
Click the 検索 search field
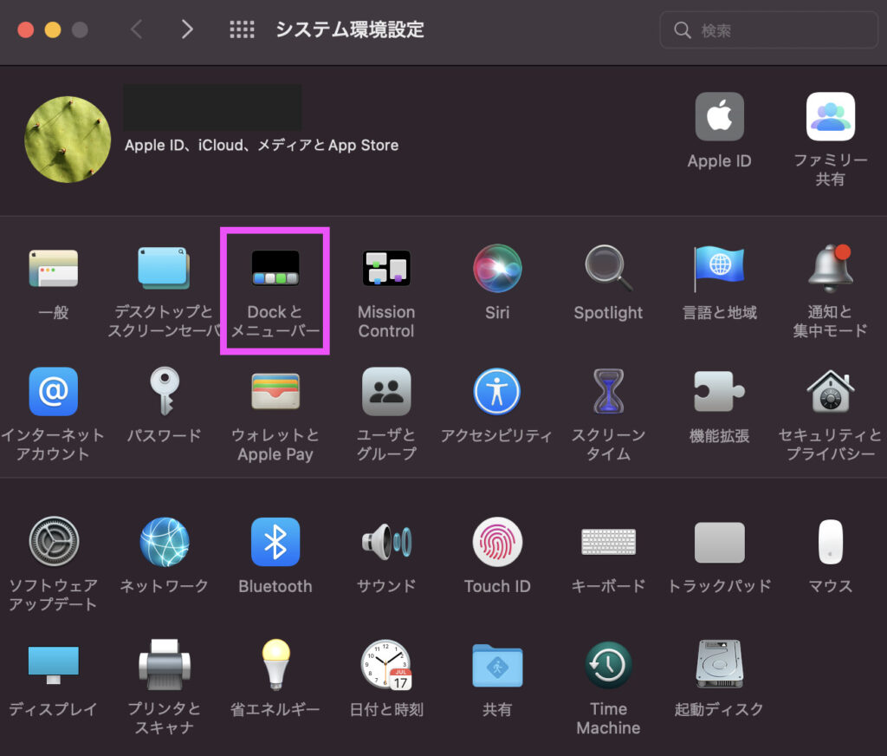tap(769, 30)
